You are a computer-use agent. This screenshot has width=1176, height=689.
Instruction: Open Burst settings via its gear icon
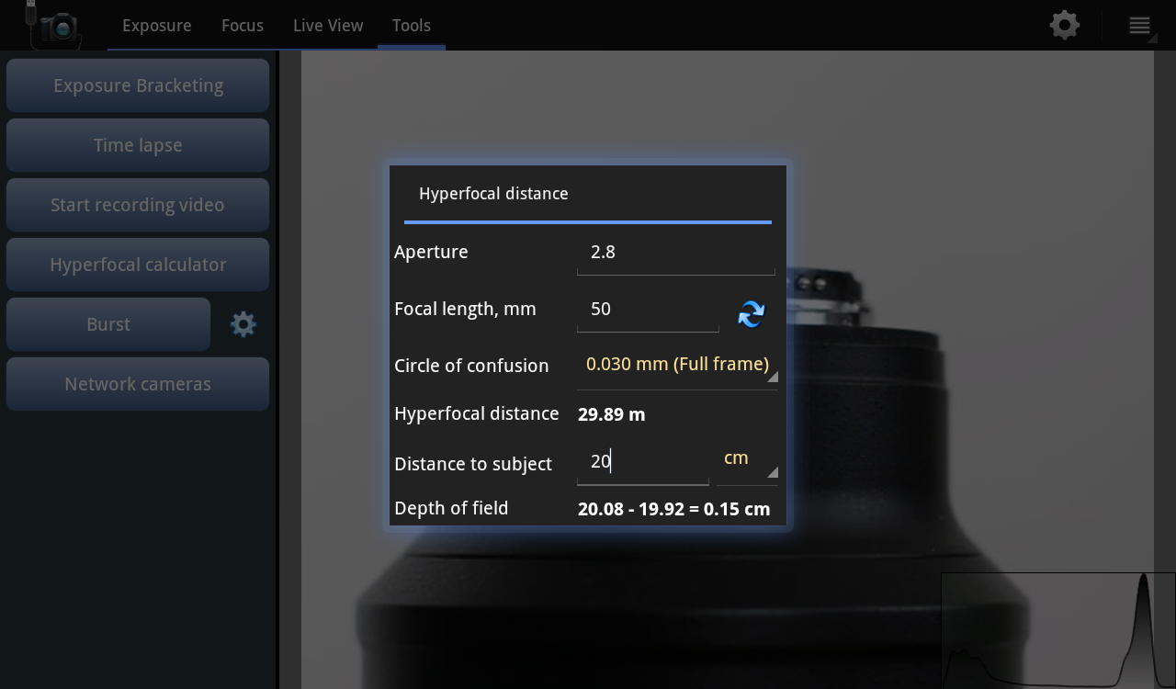pyautogui.click(x=243, y=323)
